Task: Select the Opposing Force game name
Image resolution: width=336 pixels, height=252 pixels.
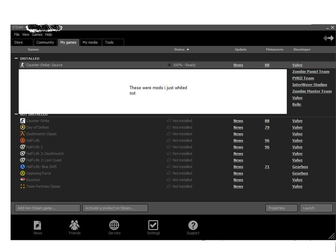Action: point(39,173)
